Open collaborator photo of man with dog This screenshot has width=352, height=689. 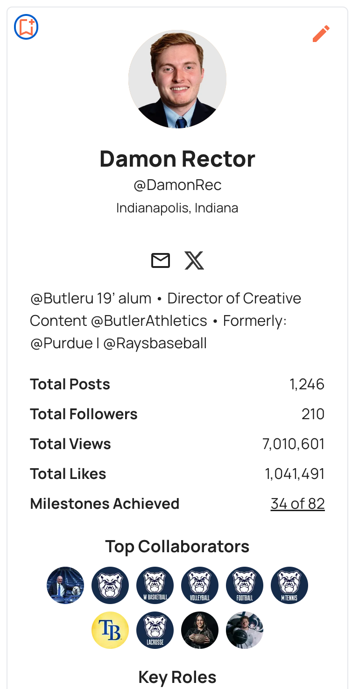65,585
